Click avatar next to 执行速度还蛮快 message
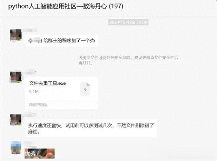Image resolution: width=217 pixels, height=161 pixels. coord(16,120)
